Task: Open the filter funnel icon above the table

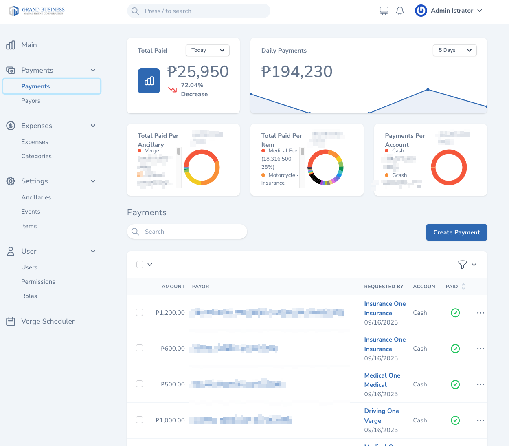Action: pyautogui.click(x=463, y=265)
